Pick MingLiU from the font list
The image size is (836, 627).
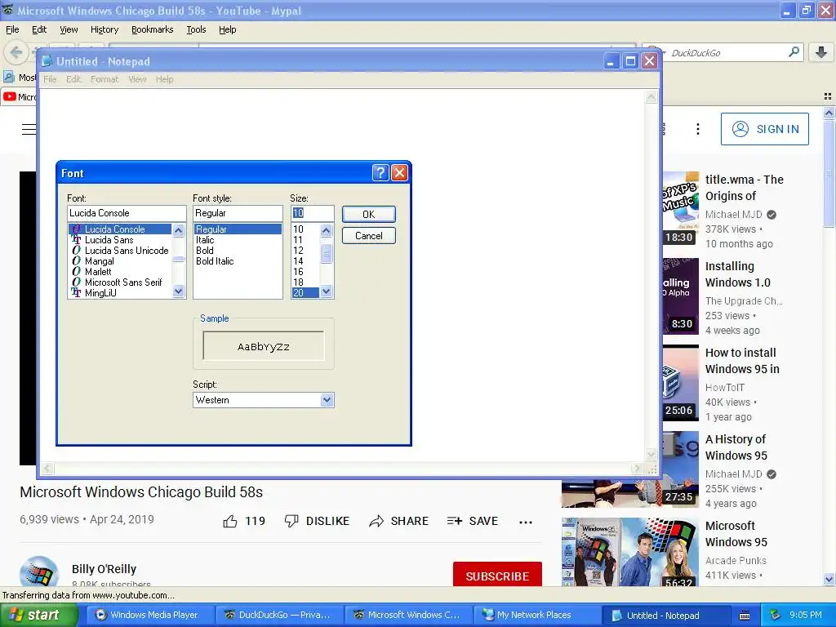(100, 293)
